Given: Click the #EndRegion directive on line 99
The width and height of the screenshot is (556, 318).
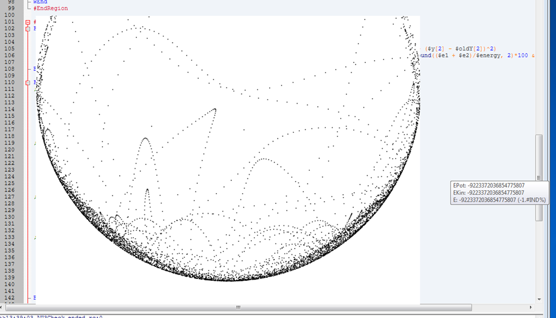Looking at the screenshot, I should click(x=50, y=9).
